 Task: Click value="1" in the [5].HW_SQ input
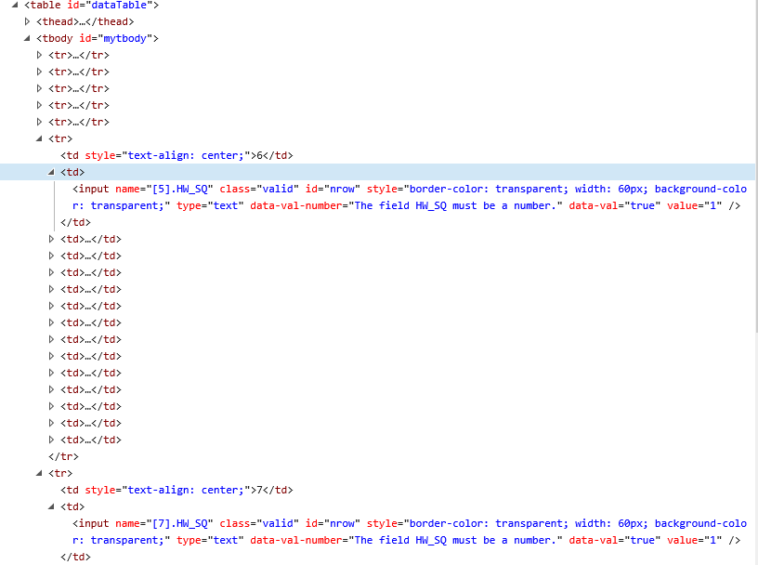695,205
